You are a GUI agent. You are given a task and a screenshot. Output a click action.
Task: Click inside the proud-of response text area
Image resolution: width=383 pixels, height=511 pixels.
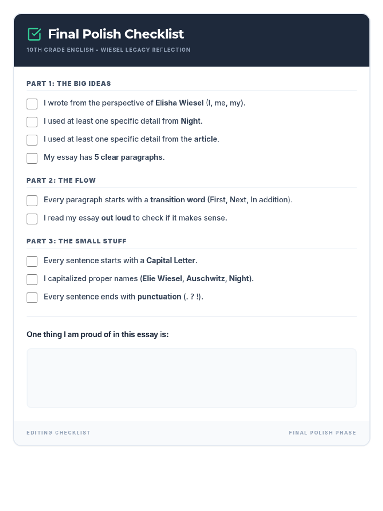coord(191,378)
